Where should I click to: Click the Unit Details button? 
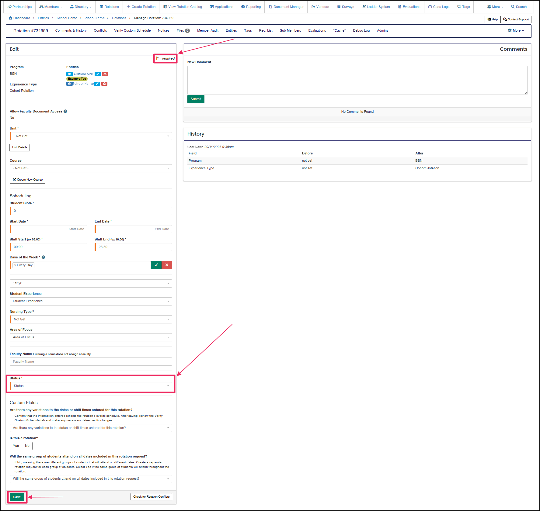pyautogui.click(x=20, y=148)
